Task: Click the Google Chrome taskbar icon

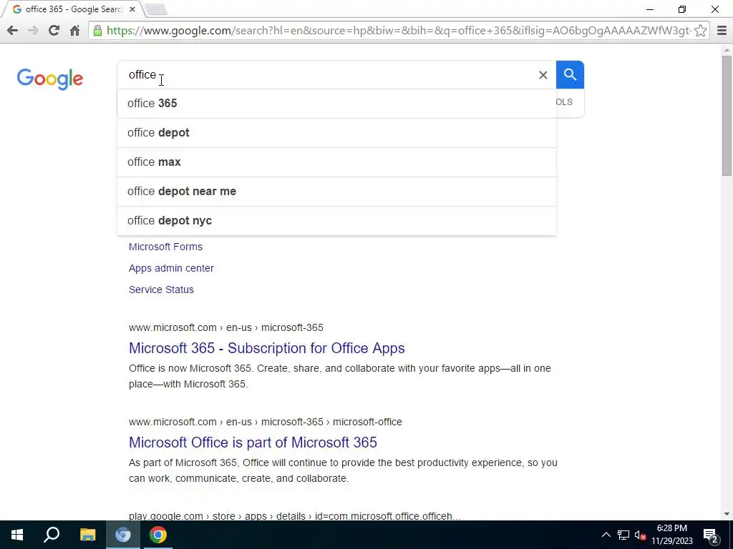Action: point(158,535)
